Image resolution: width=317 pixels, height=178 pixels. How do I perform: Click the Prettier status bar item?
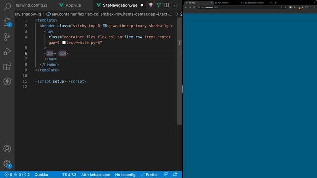[x=150, y=175]
